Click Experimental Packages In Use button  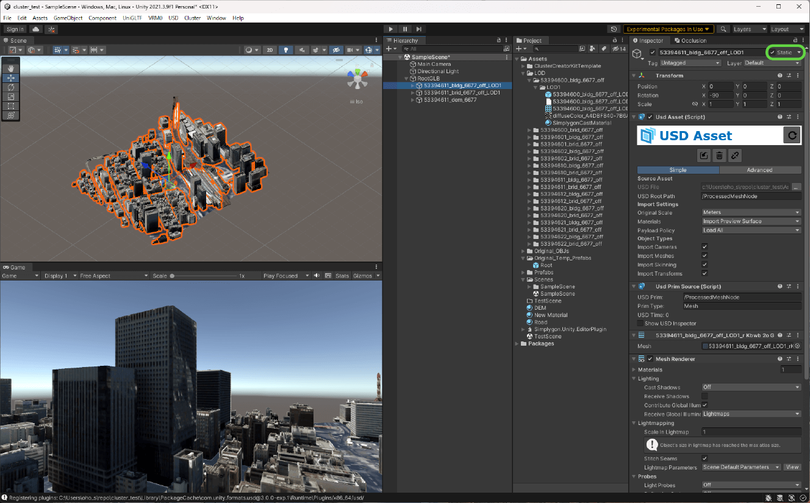668,29
